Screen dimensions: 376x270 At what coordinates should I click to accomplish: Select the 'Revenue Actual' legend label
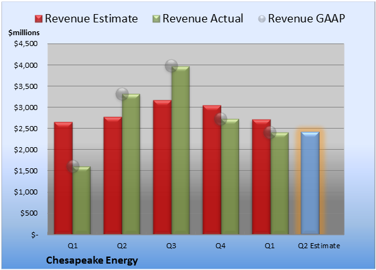coord(203,19)
